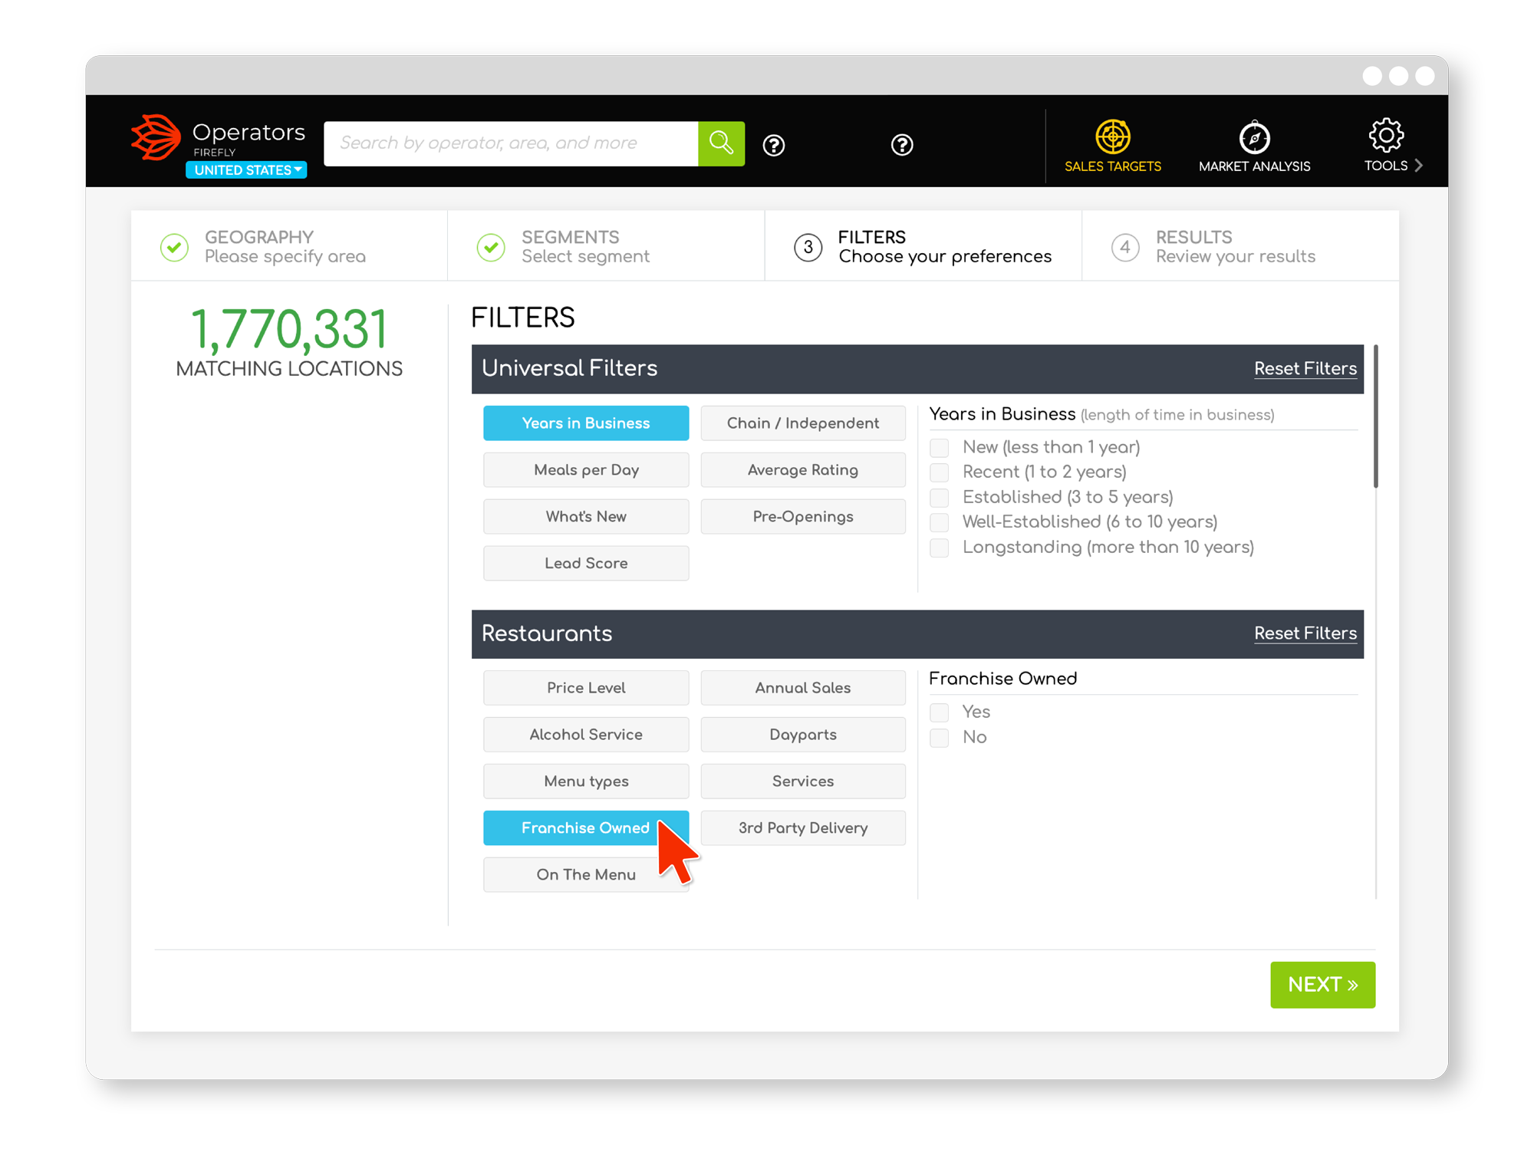Check Franchise Owned Yes option
The width and height of the screenshot is (1534, 1155).
[939, 712]
